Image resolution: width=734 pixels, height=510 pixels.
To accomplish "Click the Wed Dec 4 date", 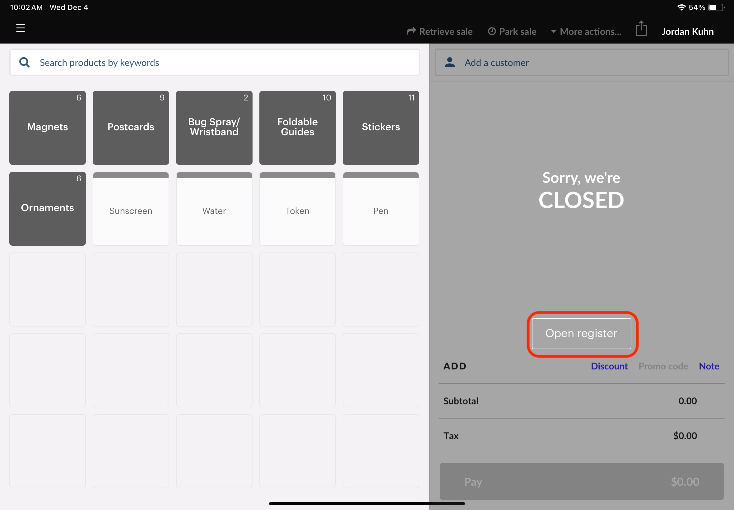I will (69, 7).
